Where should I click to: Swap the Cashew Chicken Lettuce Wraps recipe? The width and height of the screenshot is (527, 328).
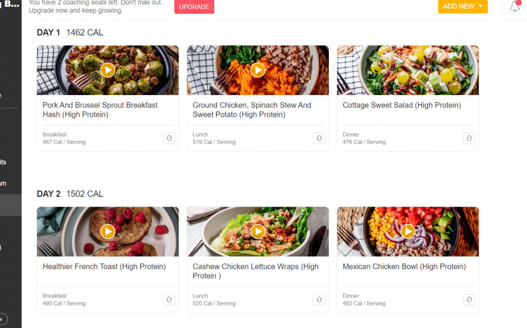tap(319, 300)
